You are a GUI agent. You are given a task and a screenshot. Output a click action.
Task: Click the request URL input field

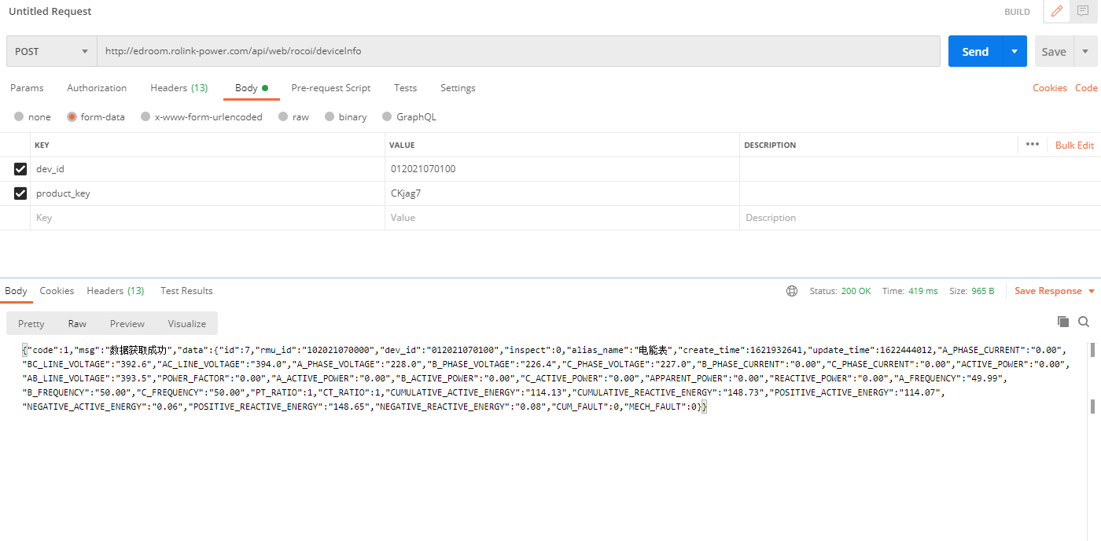518,51
